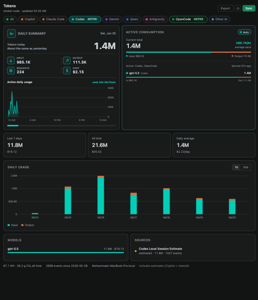This screenshot has width=258, height=300.
Task: Click the Sat, Jun 20 date label
Action: click(108, 33)
